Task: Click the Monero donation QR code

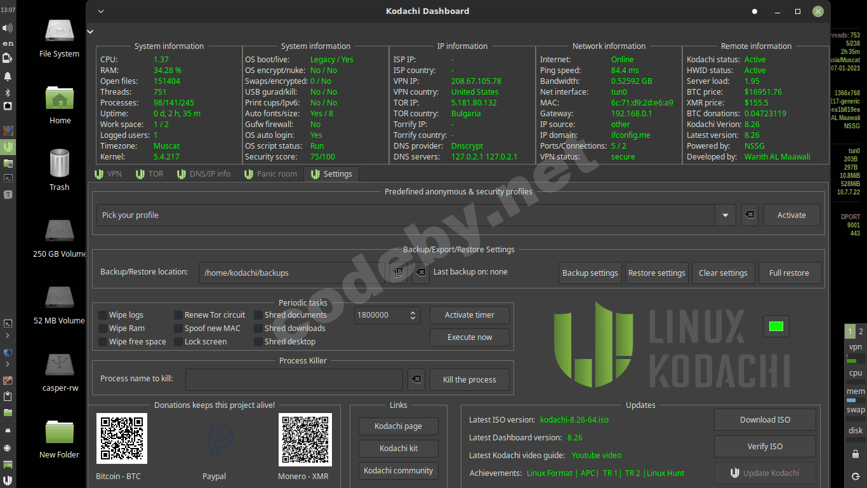Action: [x=305, y=438]
